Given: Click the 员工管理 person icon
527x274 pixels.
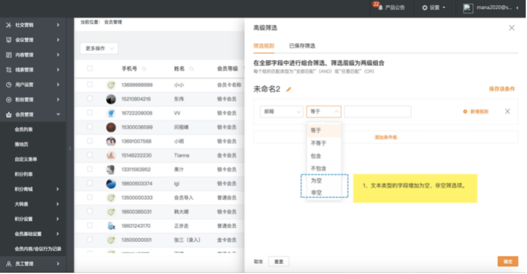Looking at the screenshot, I should pyautogui.click(x=9, y=264).
